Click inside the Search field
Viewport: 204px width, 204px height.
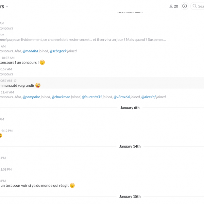click(197, 6)
